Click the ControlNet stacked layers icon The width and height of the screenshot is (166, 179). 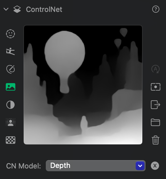pyautogui.click(x=17, y=9)
